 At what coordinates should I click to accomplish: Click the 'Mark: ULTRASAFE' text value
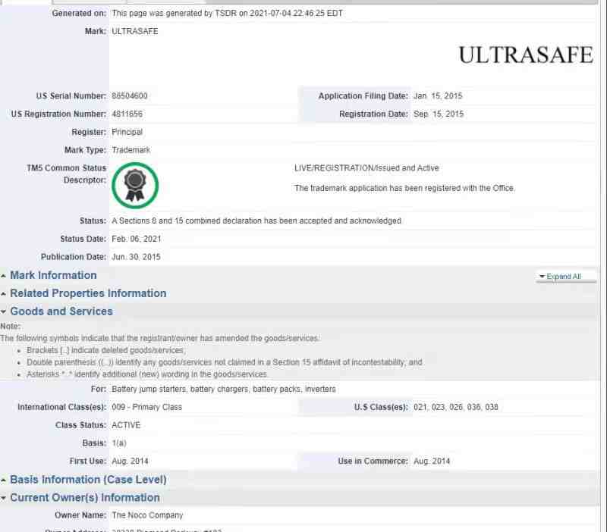tap(135, 31)
